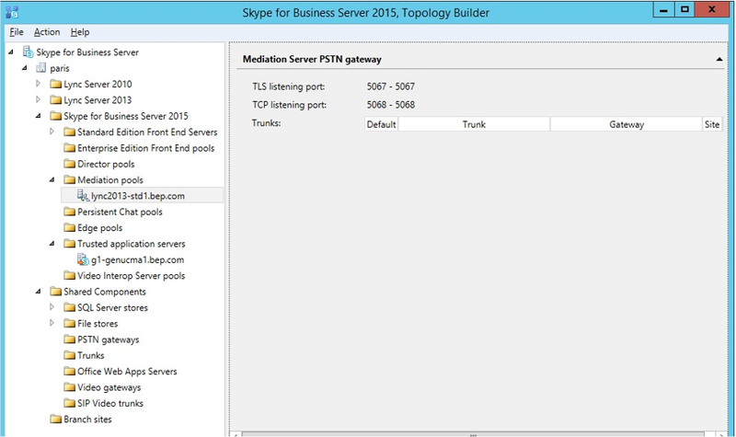Select the lync2013-std1.bep.com mediation server icon
The width and height of the screenshot is (736, 437).
click(x=83, y=196)
